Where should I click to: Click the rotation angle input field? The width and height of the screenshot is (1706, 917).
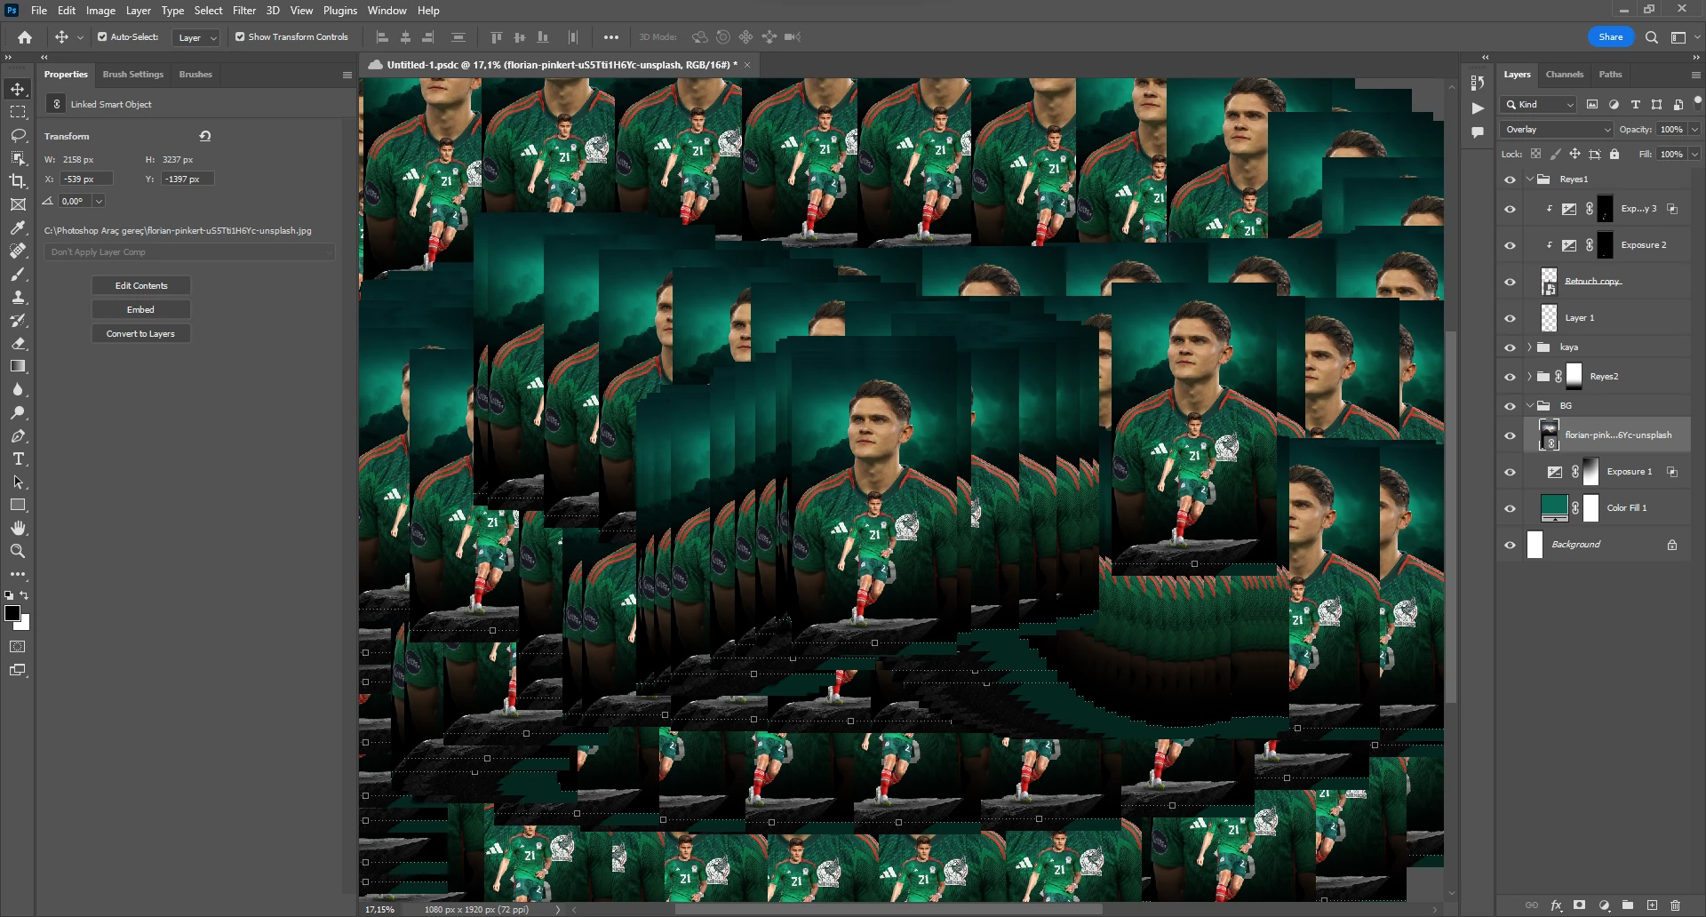[74, 202]
